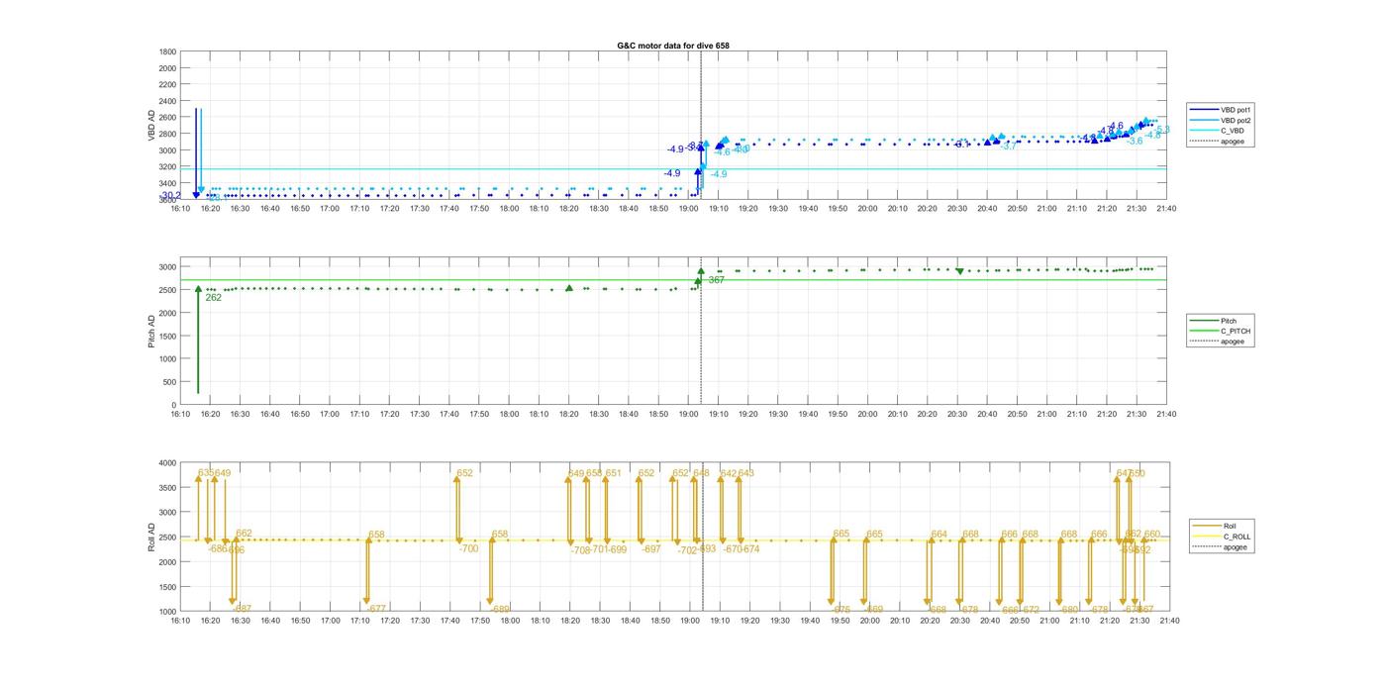
Task: Select the "Pitch" legend entry
Action: [1229, 321]
